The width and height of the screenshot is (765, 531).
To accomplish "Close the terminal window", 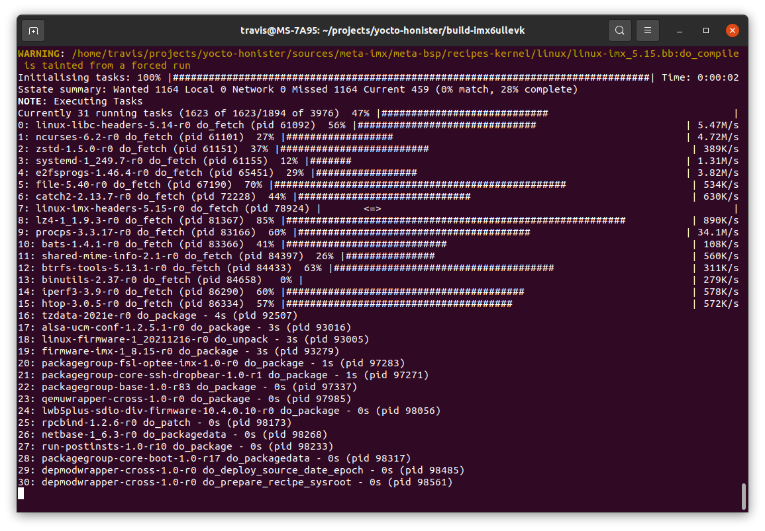I will click(x=733, y=30).
